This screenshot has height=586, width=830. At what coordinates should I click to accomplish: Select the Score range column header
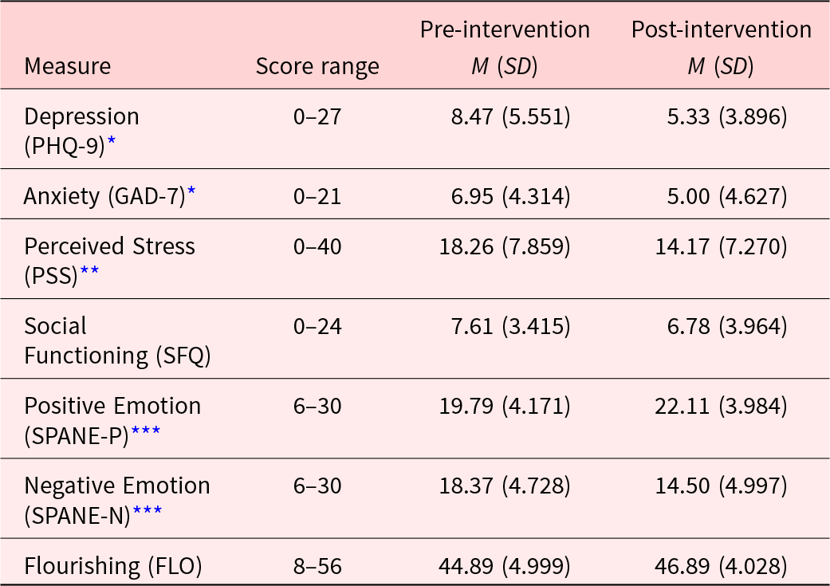[317, 67]
